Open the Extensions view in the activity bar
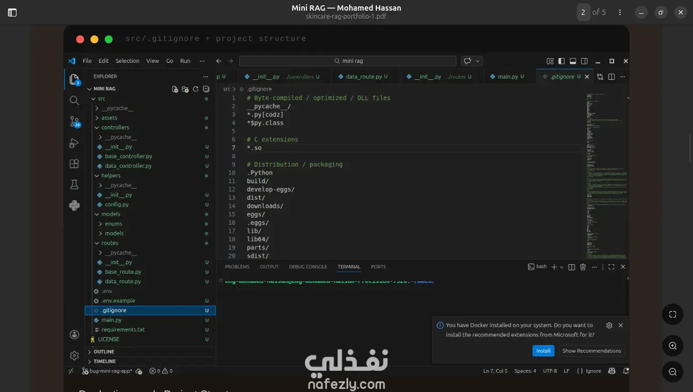Viewport: 693px width, 392px height. 74,164
